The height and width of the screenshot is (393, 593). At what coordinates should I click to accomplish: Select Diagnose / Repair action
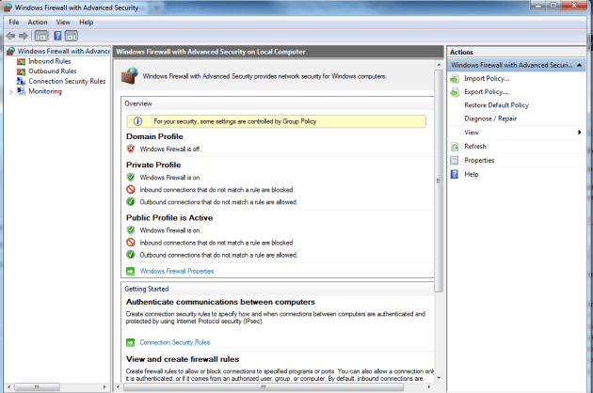coord(490,118)
